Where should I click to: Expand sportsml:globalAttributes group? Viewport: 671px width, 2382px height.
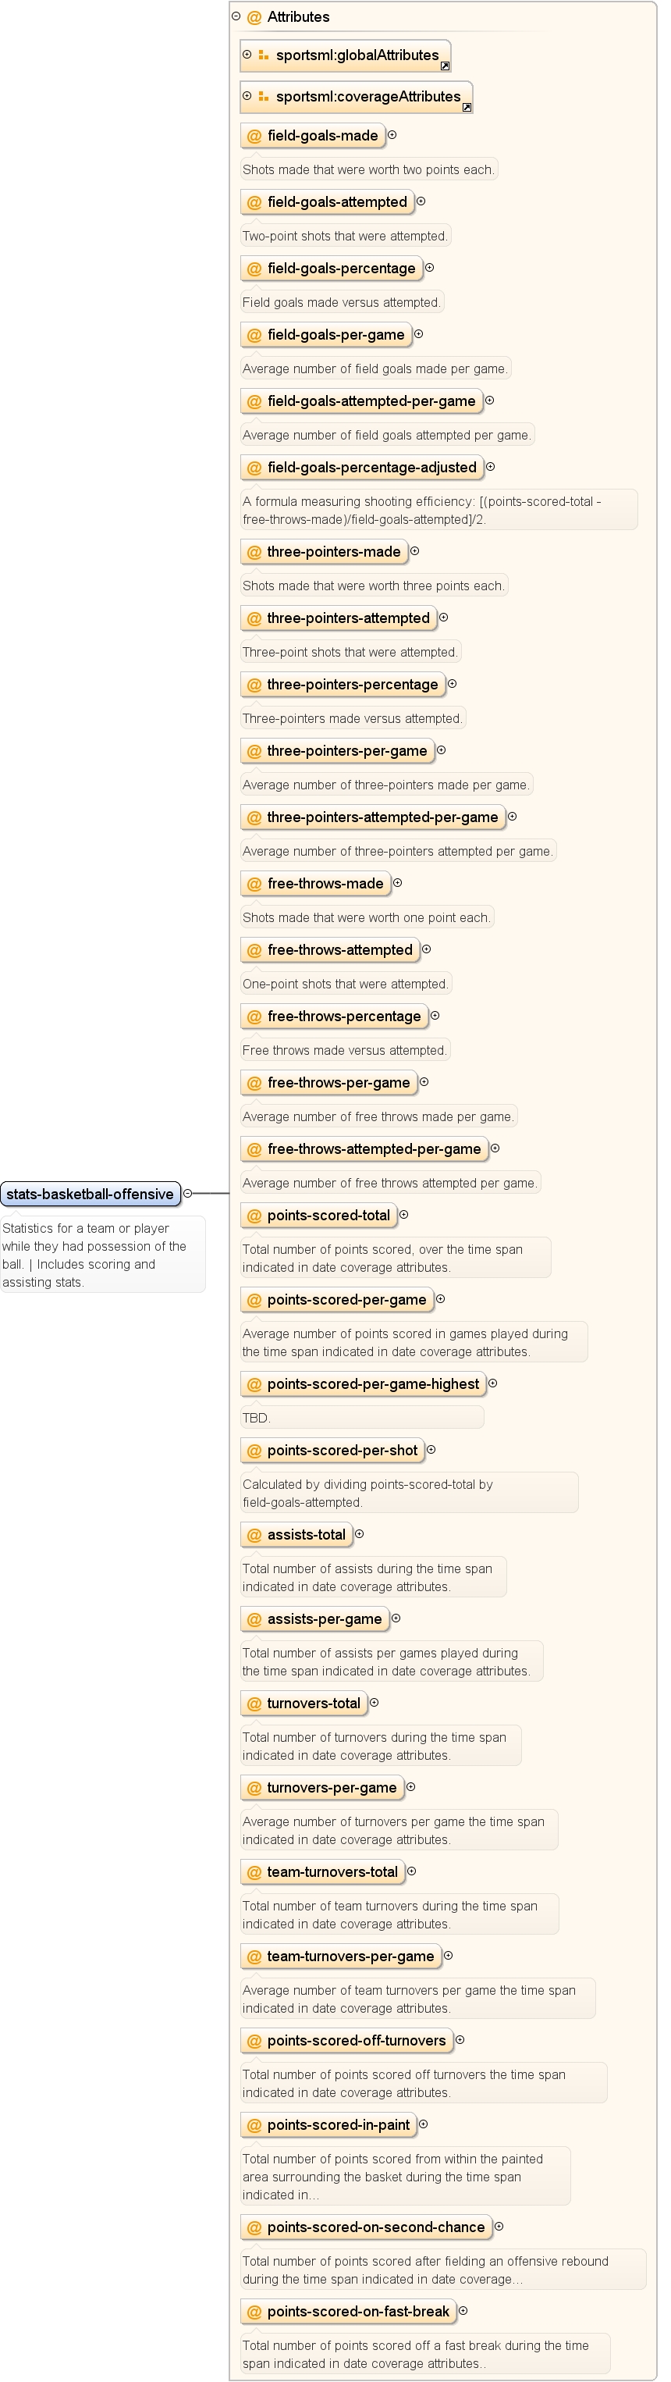pos(247,55)
